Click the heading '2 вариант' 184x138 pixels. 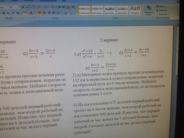click(x=109, y=40)
